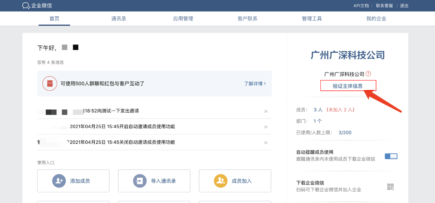Image resolution: width=435 pixels, height=203 pixels.
Task: Click the 添加成员 button
Action: [x=73, y=181]
